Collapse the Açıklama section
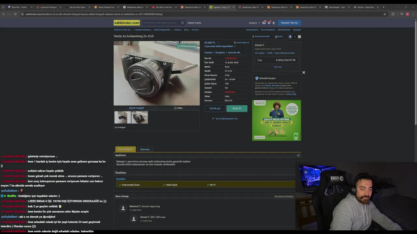Image resolution: width=417 pixels, height=234 pixels. (298, 155)
